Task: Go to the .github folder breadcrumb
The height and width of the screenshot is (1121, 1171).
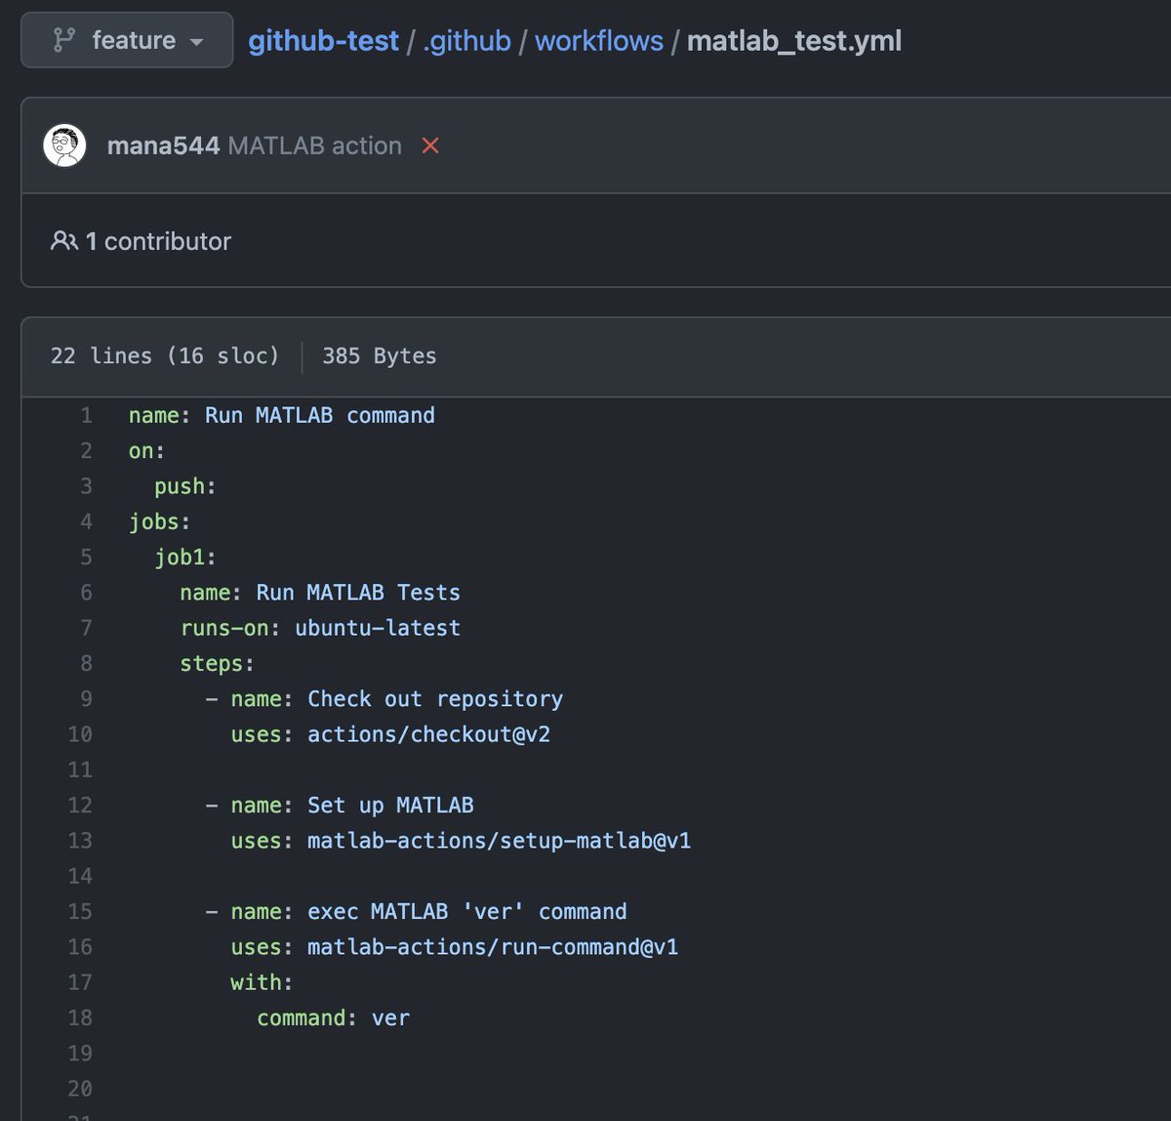Action: 466,41
